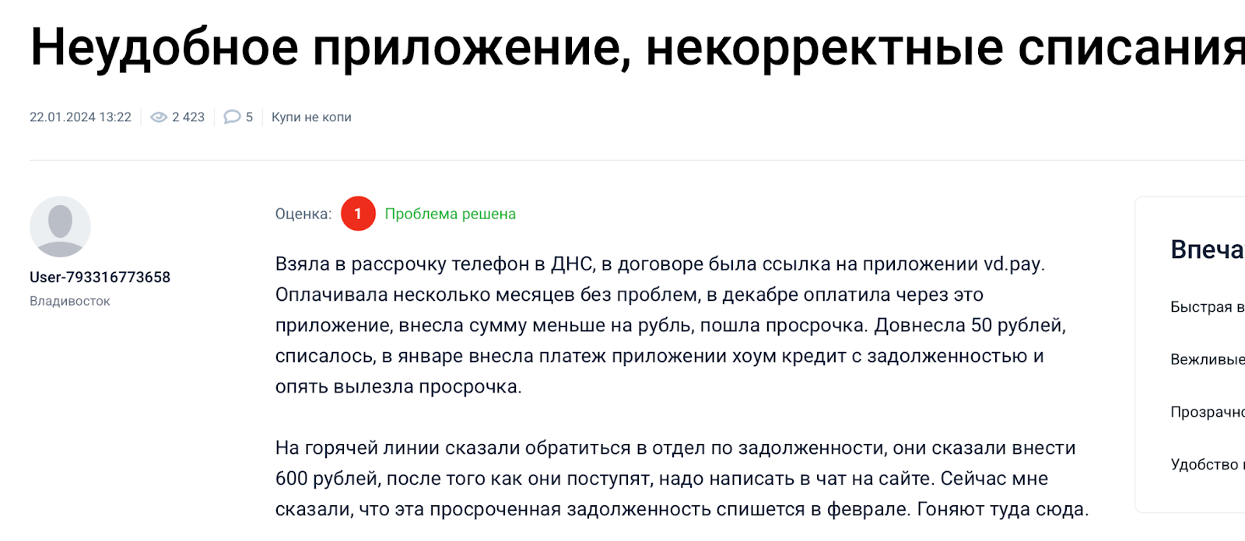Select the comment bubble showing 5 comments
Screen dimensions: 1245x541
233,117
